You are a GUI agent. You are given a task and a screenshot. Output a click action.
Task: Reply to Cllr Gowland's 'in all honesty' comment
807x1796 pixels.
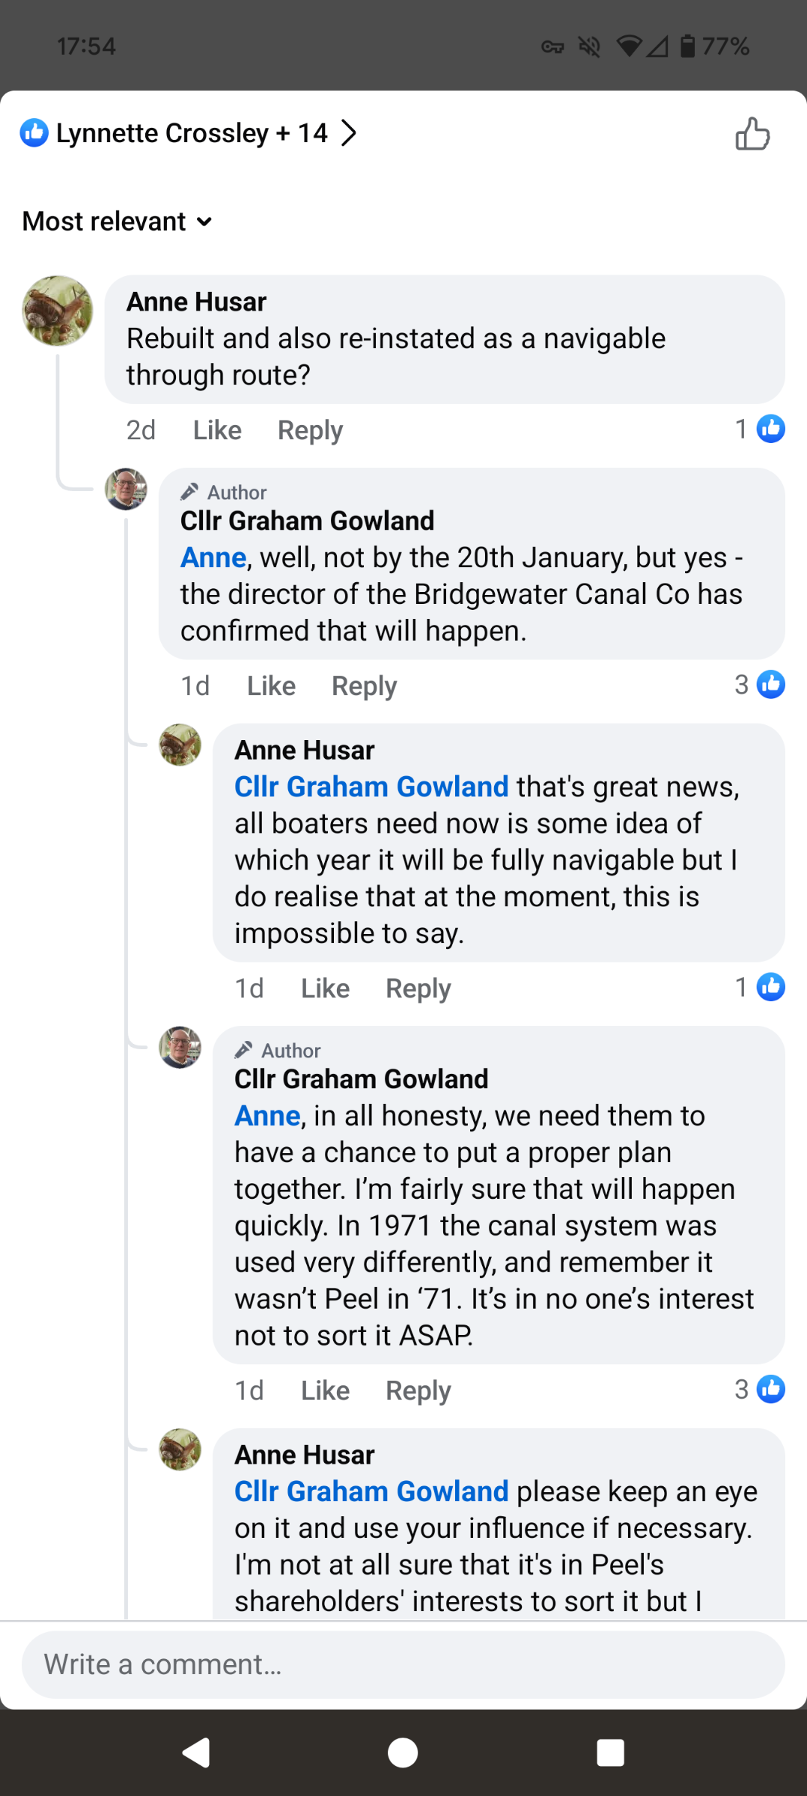418,1390
